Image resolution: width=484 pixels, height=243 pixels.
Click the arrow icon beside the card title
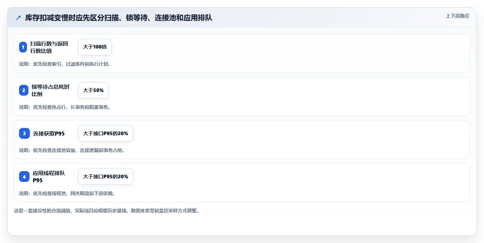tap(18, 18)
